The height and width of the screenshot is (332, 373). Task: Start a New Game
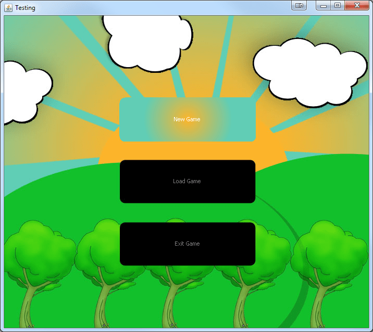coord(188,119)
